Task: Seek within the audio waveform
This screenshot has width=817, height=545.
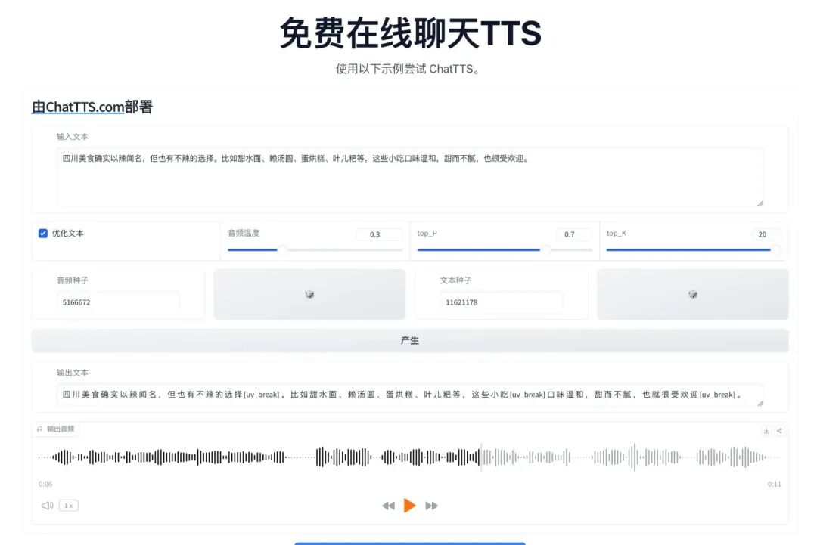Action: coord(409,457)
